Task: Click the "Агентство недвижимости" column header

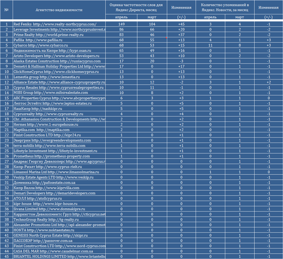Action: coord(59,10)
